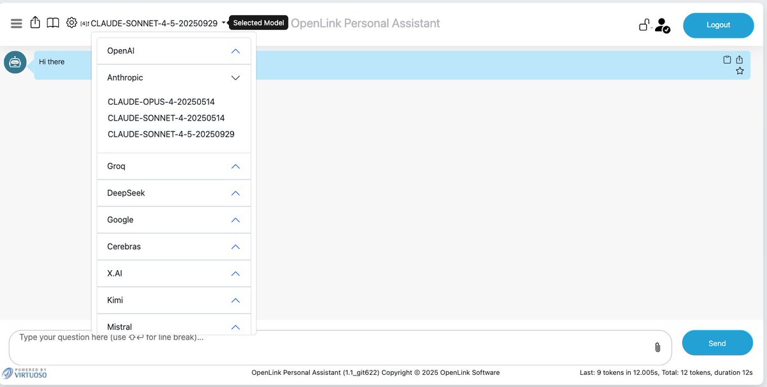The width and height of the screenshot is (767, 387).
Task: Click the unlocked padlock icon
Action: (644, 24)
